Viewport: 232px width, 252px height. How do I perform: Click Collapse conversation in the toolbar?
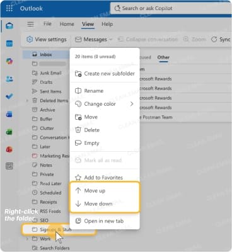click(148, 39)
